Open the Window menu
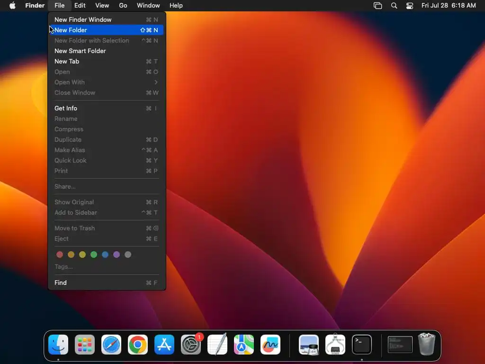The width and height of the screenshot is (485, 364). [148, 6]
